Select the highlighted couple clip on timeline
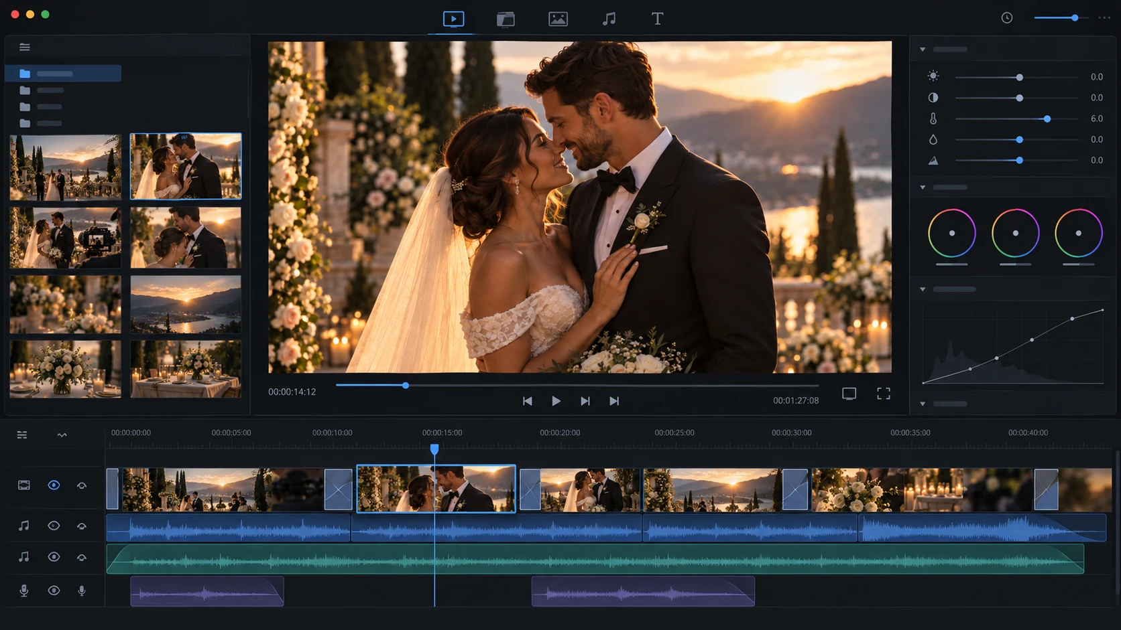Viewport: 1121px width, 630px height. (x=436, y=489)
